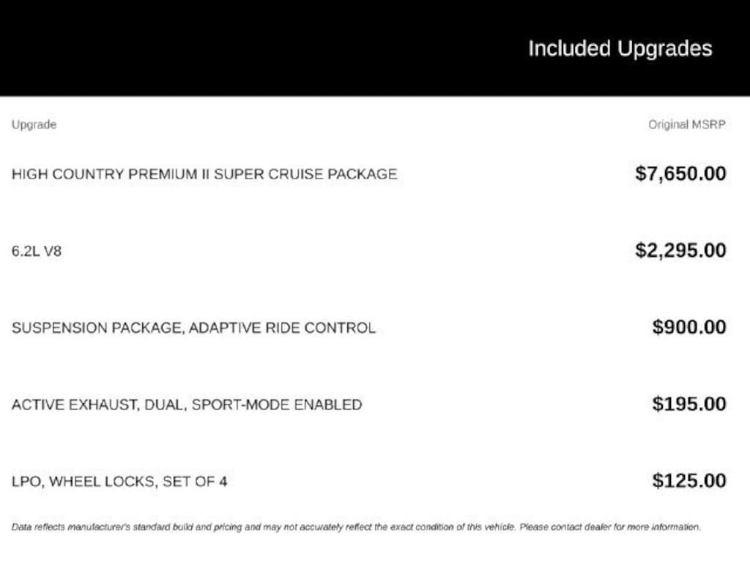Screen dimensions: 750x562
Task: Click the data disclaimer footnote text
Action: coord(356,527)
